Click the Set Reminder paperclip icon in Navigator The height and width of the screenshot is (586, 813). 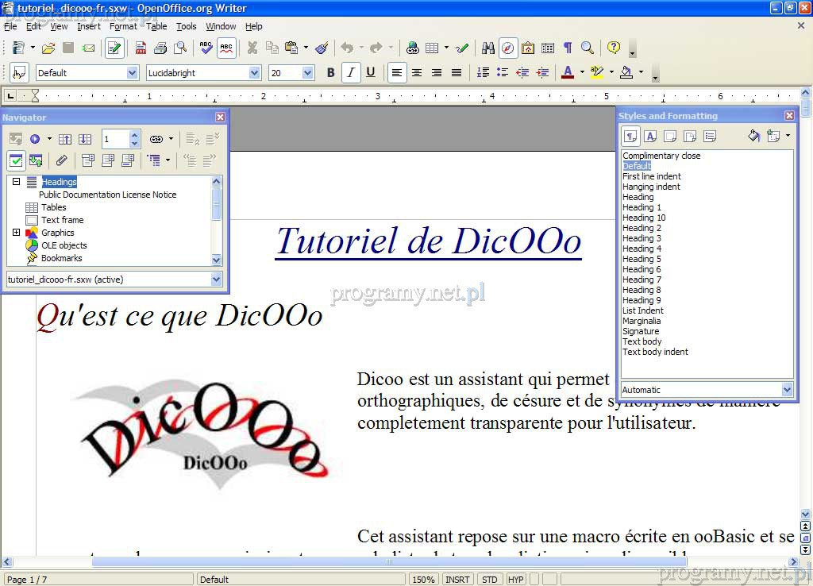click(x=62, y=160)
